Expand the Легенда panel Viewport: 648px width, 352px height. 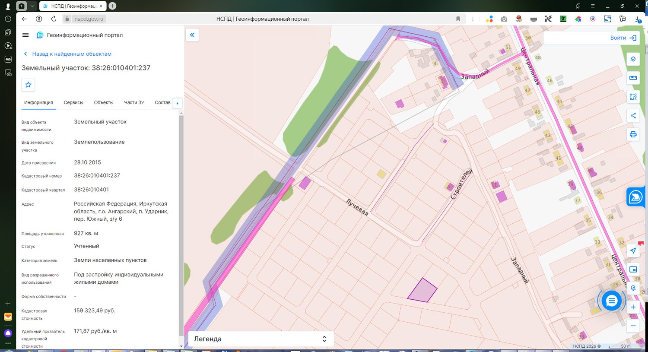coord(261,339)
